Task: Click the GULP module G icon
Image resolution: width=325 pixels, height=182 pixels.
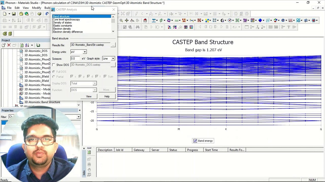Action: pos(222,20)
